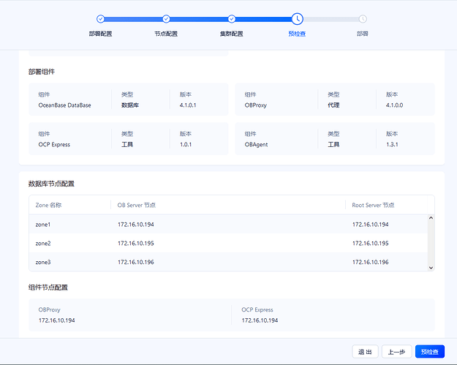The width and height of the screenshot is (457, 365).
Task: Click the 集群配置 step label
Action: click(x=232, y=34)
